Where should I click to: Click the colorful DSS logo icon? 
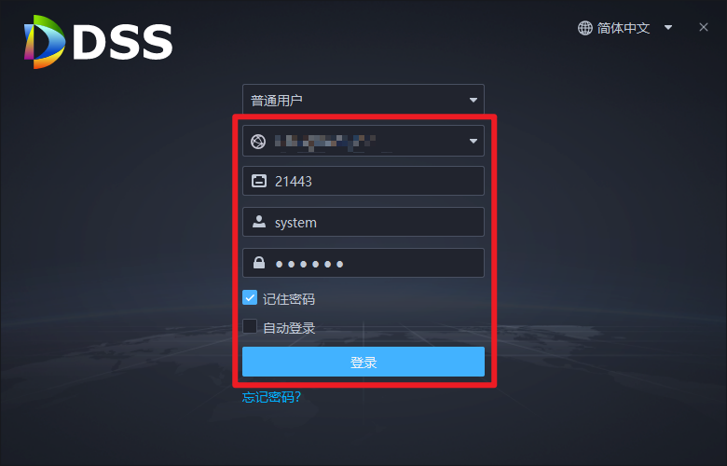[x=45, y=42]
